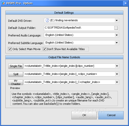
Task: Click the Preview label
Action: coord(15,88)
